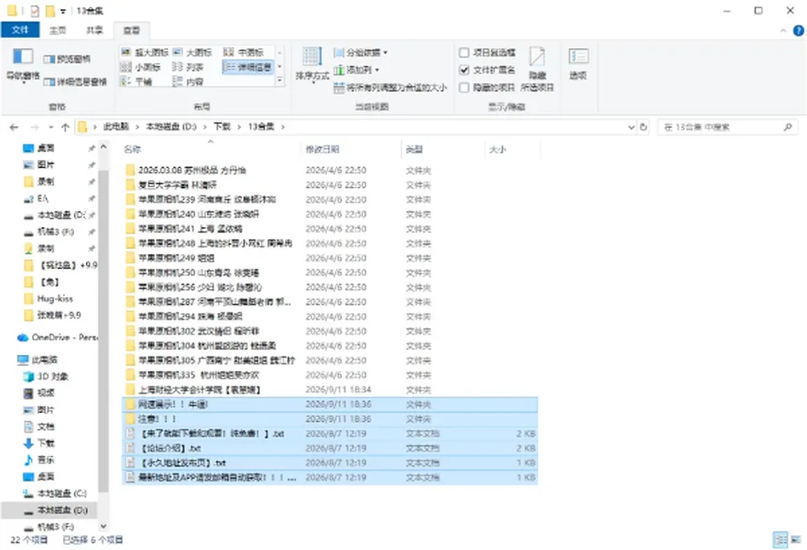Image resolution: width=807 pixels, height=550 pixels.
Task: Go Up one folder level arrow
Action: click(66, 127)
